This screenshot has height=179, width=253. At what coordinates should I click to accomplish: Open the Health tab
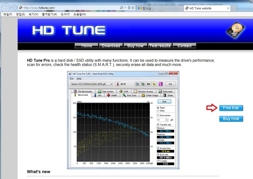point(112,95)
